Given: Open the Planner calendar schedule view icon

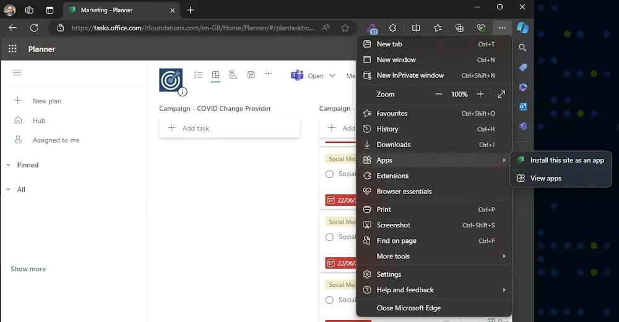Looking at the screenshot, I should click(x=251, y=75).
